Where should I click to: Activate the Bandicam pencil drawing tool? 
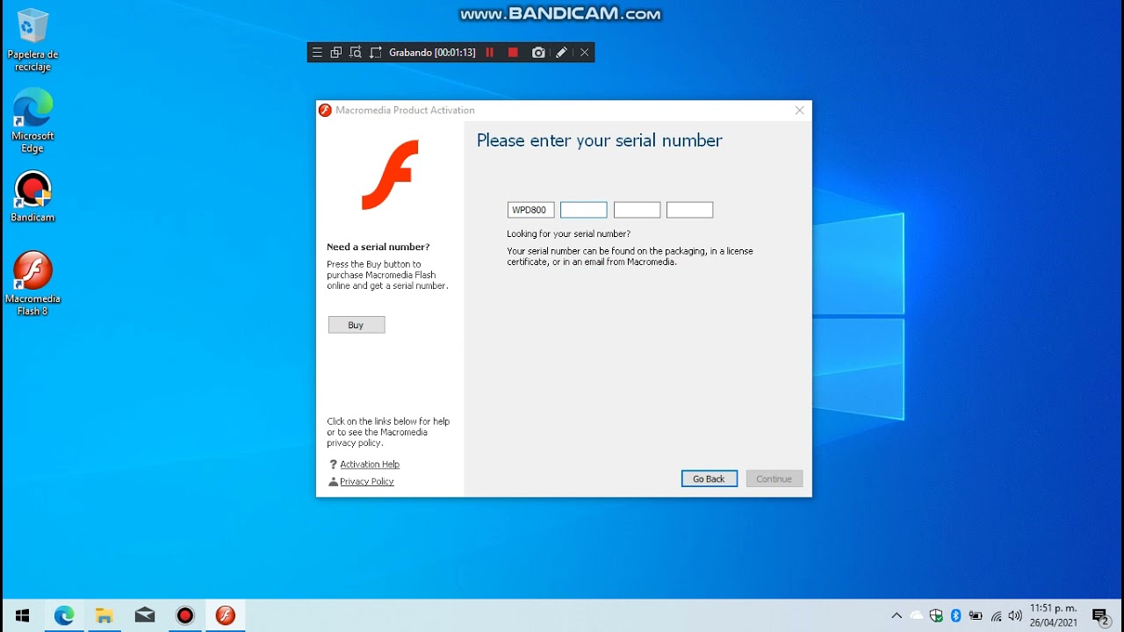click(x=562, y=53)
